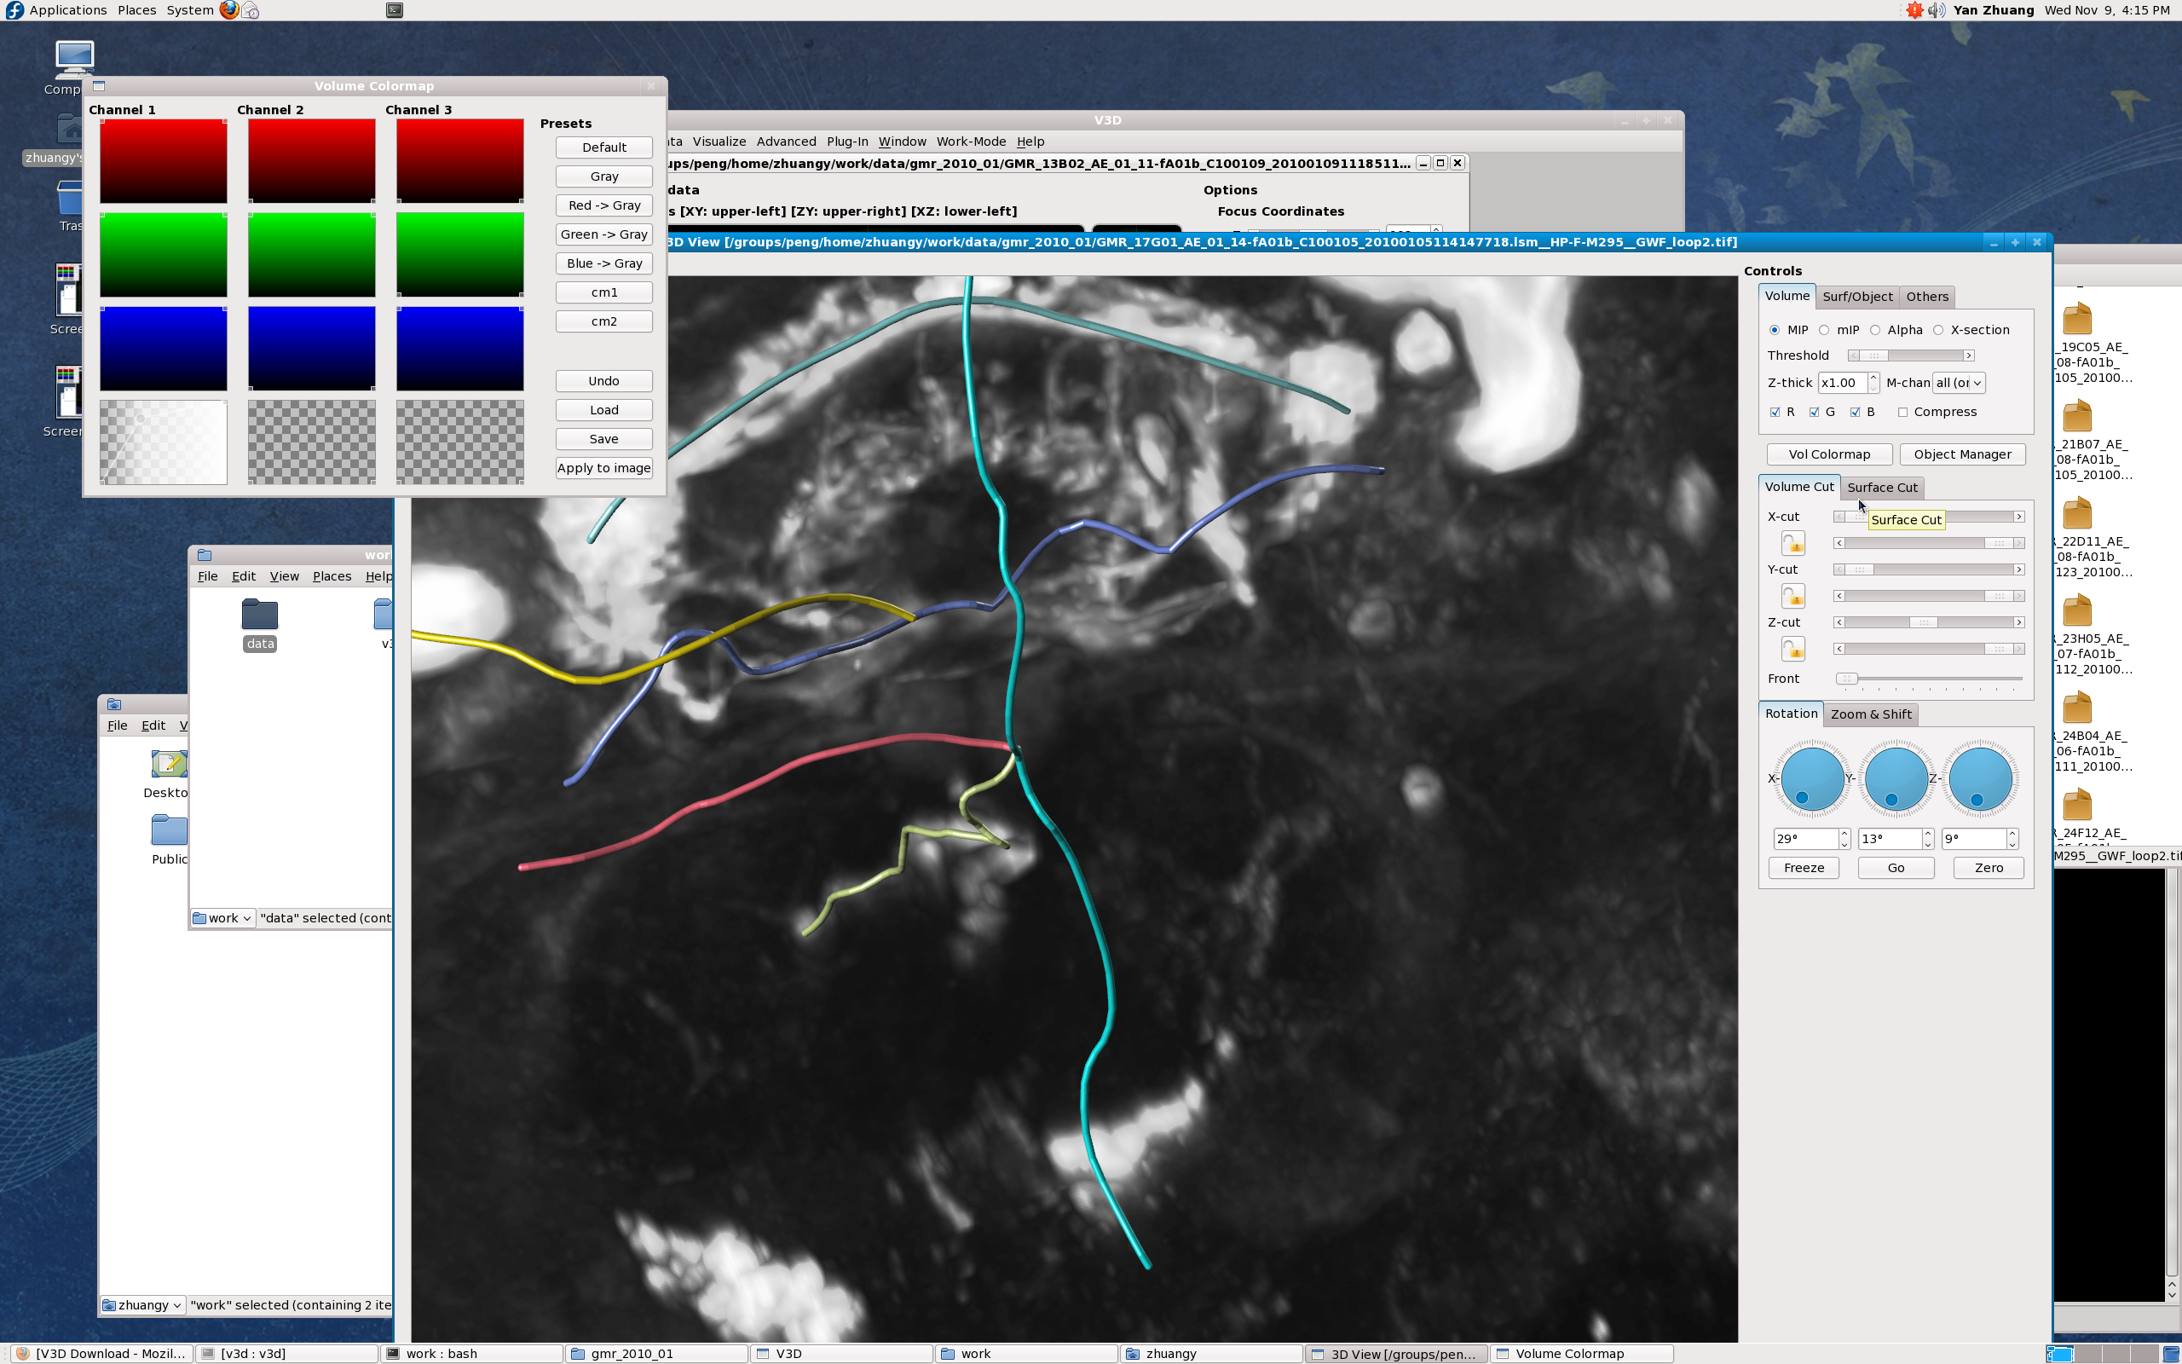Click Channel 1 red colormap swatch

(163, 161)
